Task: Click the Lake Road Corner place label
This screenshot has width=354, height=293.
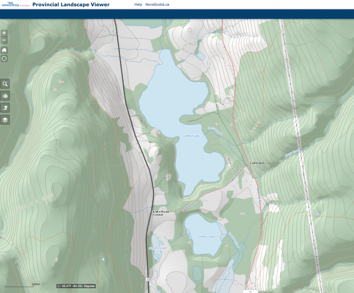Action: pos(160,213)
